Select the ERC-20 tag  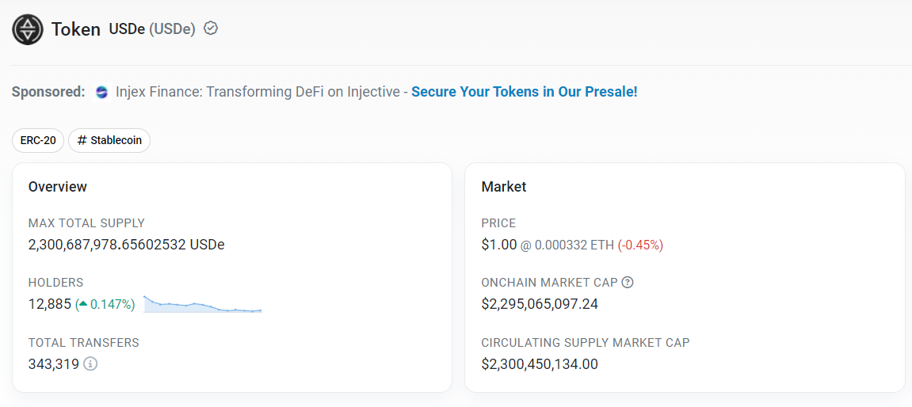[x=38, y=141]
